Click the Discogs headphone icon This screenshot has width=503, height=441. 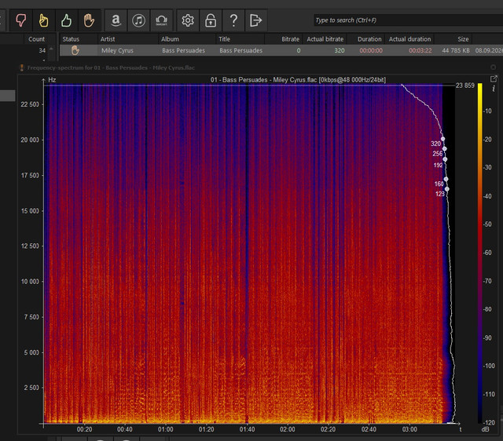[x=161, y=20]
